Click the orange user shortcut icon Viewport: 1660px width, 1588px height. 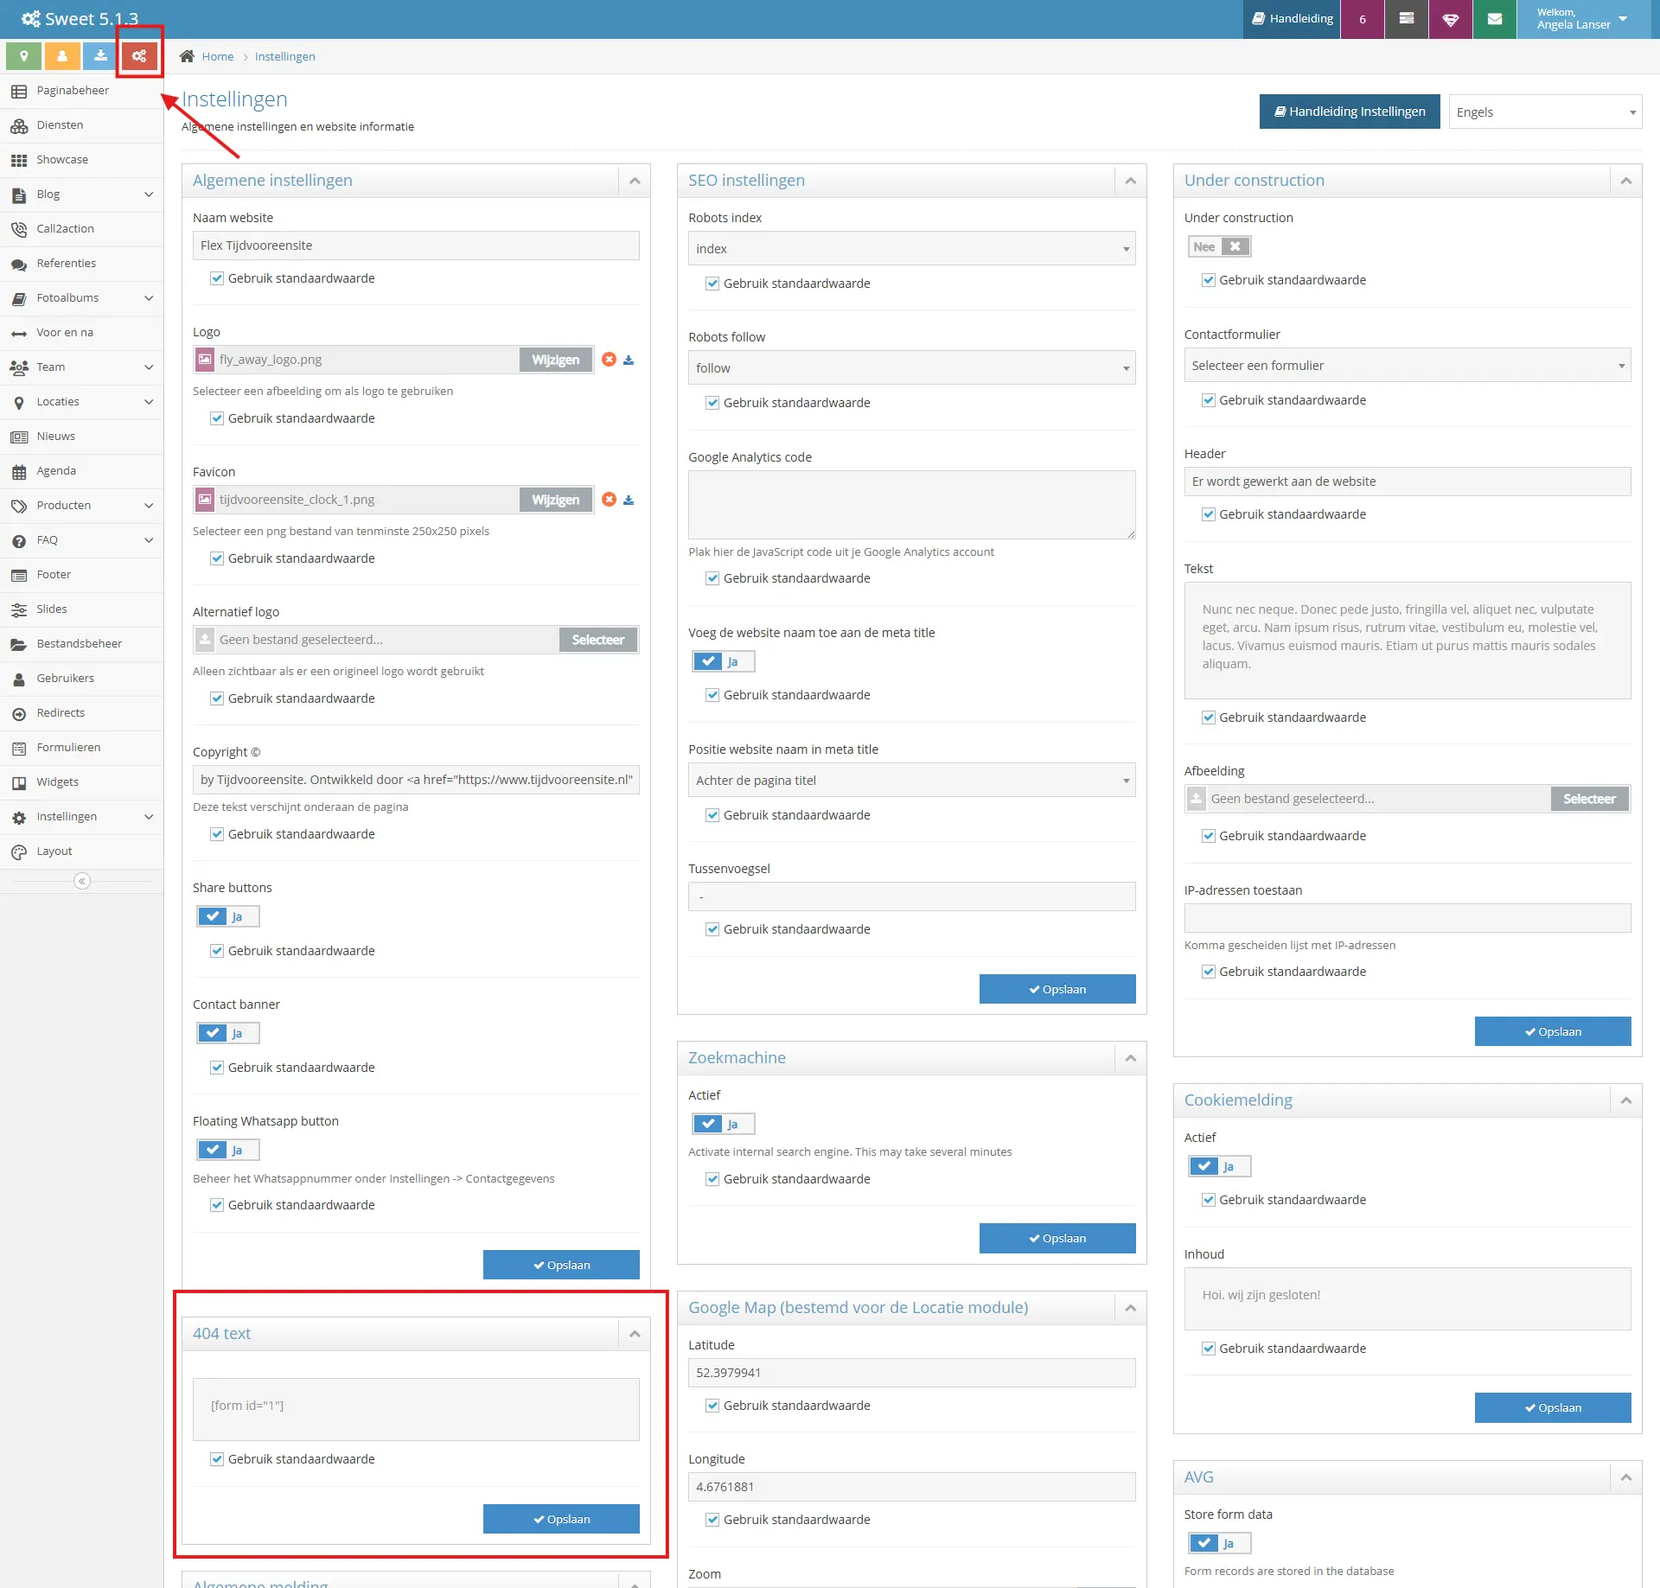[62, 56]
